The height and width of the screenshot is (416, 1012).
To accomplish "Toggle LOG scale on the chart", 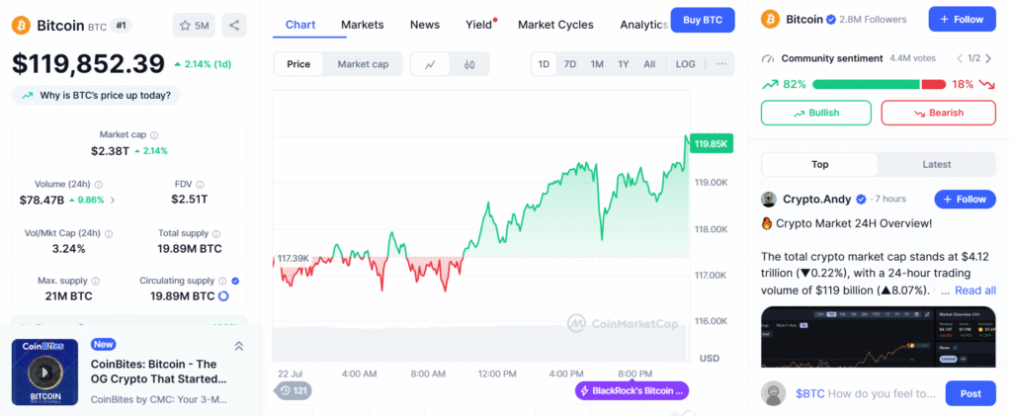I will pos(686,64).
